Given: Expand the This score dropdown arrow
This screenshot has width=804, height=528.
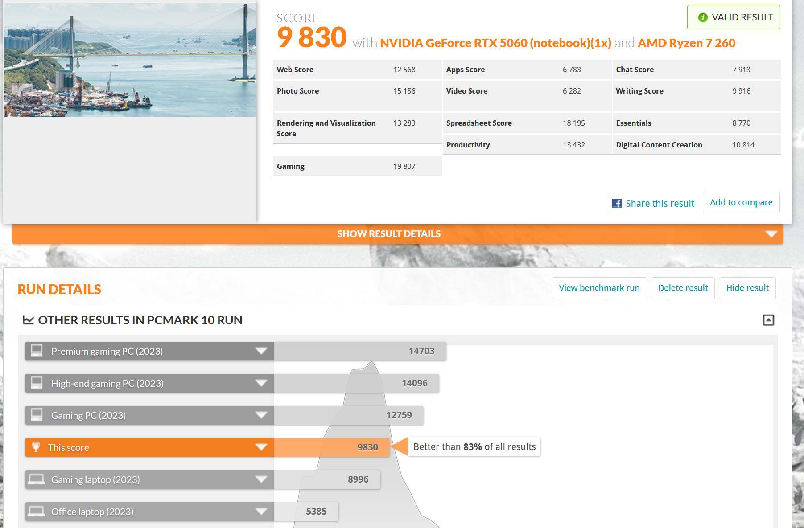Looking at the screenshot, I should [x=261, y=447].
